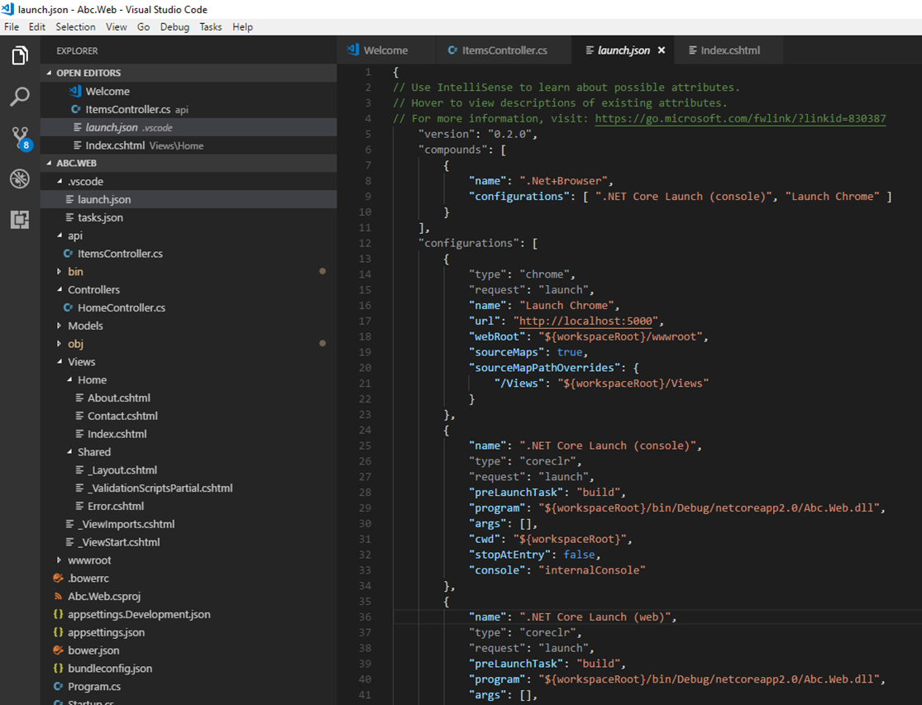Close the launch.json editor tab

(x=662, y=50)
